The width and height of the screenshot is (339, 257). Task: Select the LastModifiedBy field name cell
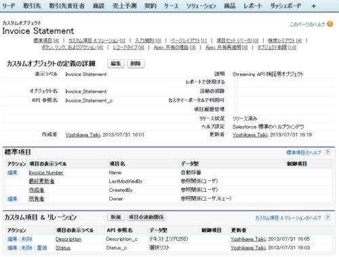[125, 181]
